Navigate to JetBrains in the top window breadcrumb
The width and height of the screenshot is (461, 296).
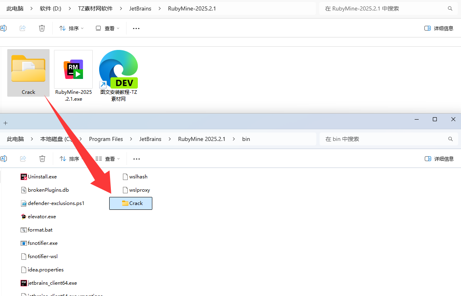click(x=140, y=8)
